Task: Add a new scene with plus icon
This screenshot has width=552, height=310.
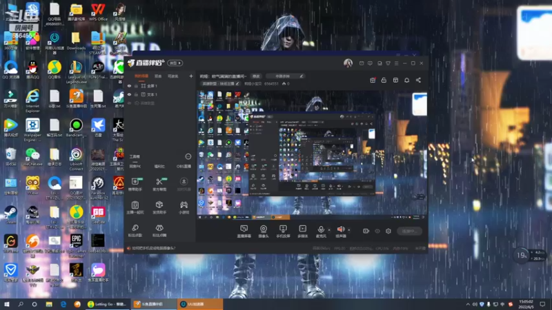Action: click(x=191, y=76)
